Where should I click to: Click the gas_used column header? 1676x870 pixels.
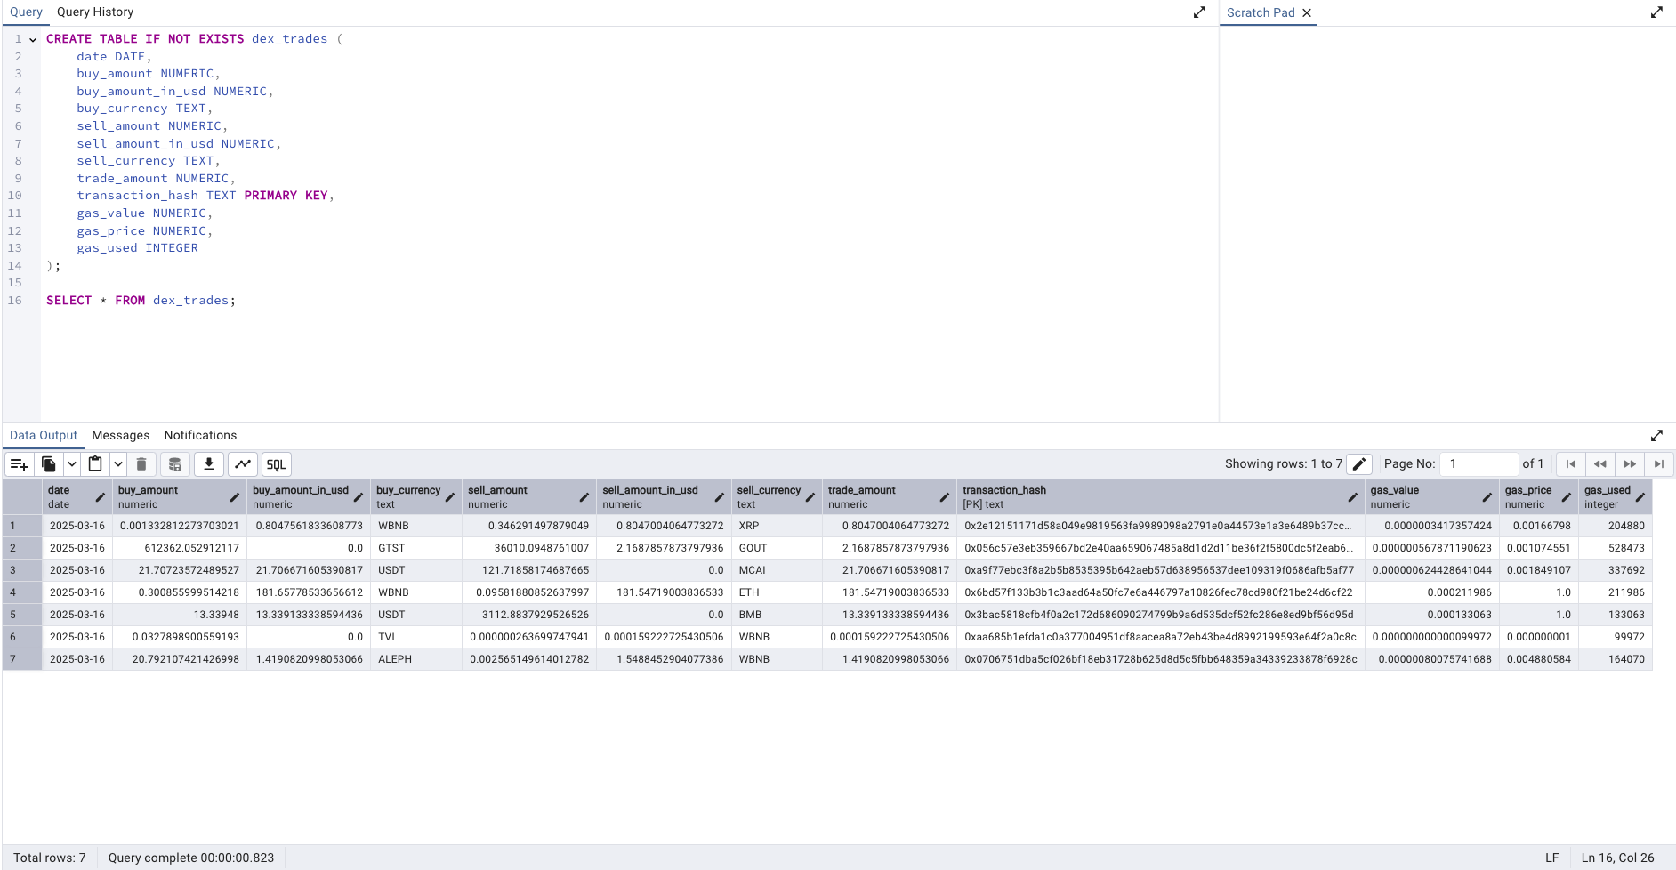click(x=1615, y=497)
